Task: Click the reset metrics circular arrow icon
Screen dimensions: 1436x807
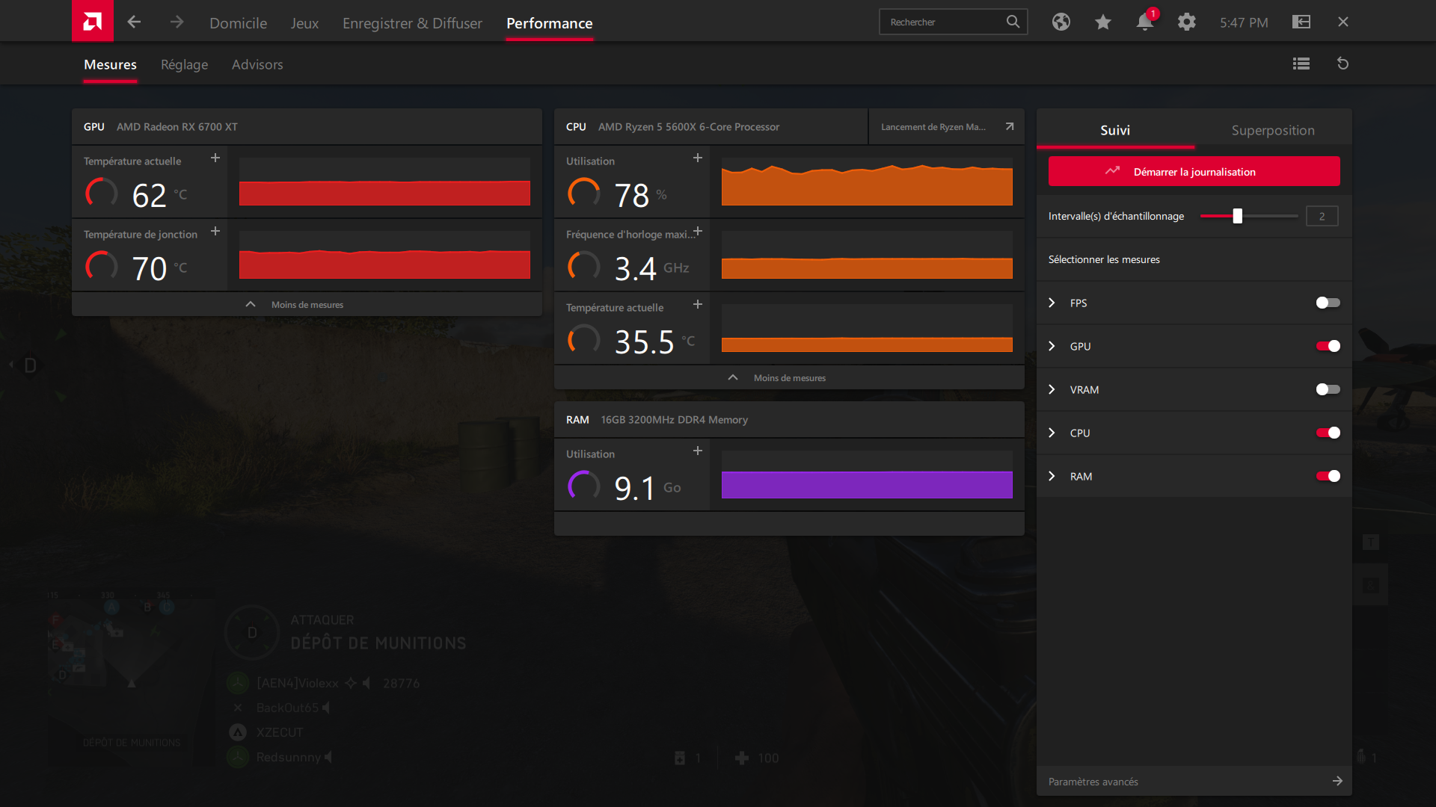Action: tap(1343, 64)
